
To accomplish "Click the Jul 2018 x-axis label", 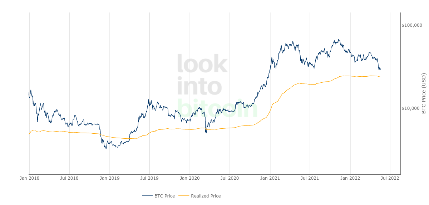I will click(69, 178).
